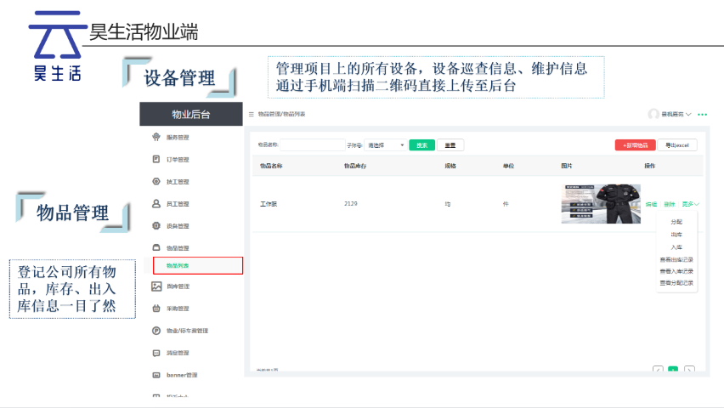724x408 pixels.
Task: Click the 物品管理/物品列表 breadcrumb
Action: click(281, 114)
